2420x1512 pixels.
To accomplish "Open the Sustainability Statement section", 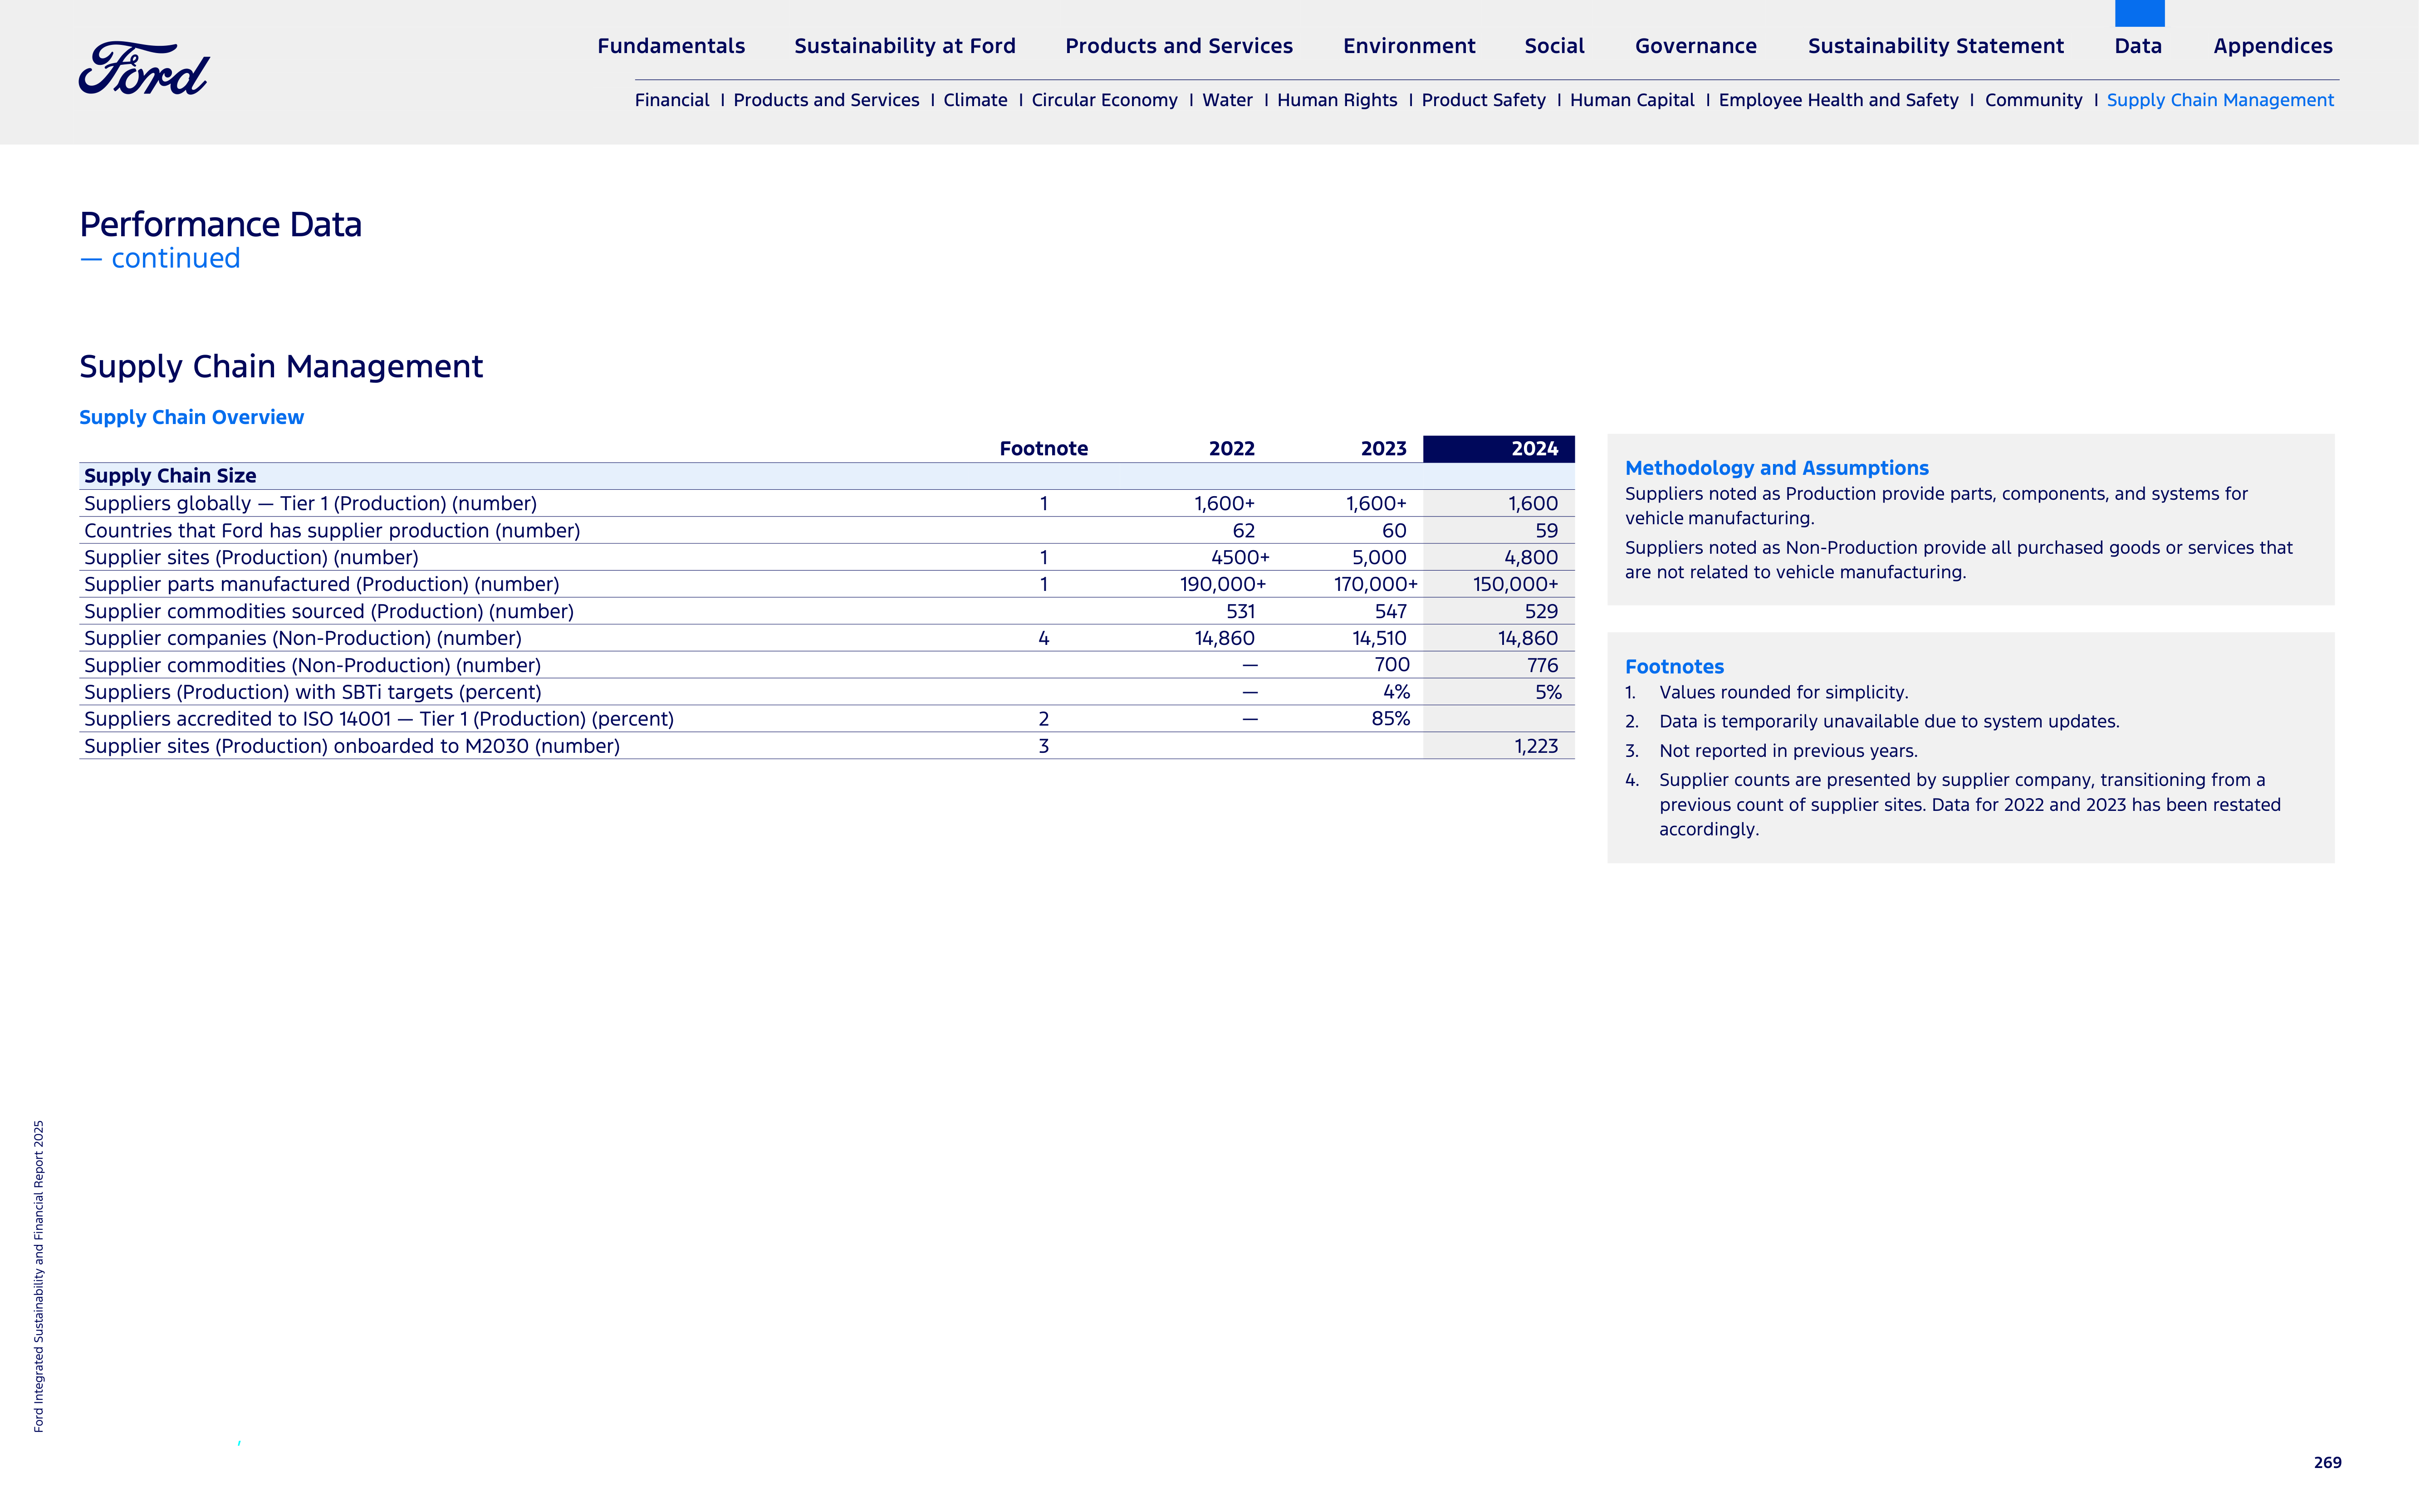I will [x=1936, y=46].
